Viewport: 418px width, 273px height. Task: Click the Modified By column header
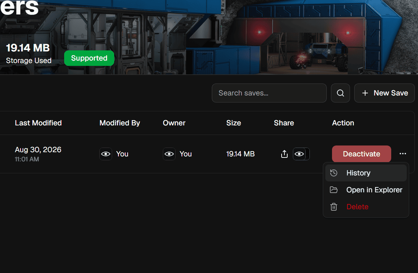(120, 123)
